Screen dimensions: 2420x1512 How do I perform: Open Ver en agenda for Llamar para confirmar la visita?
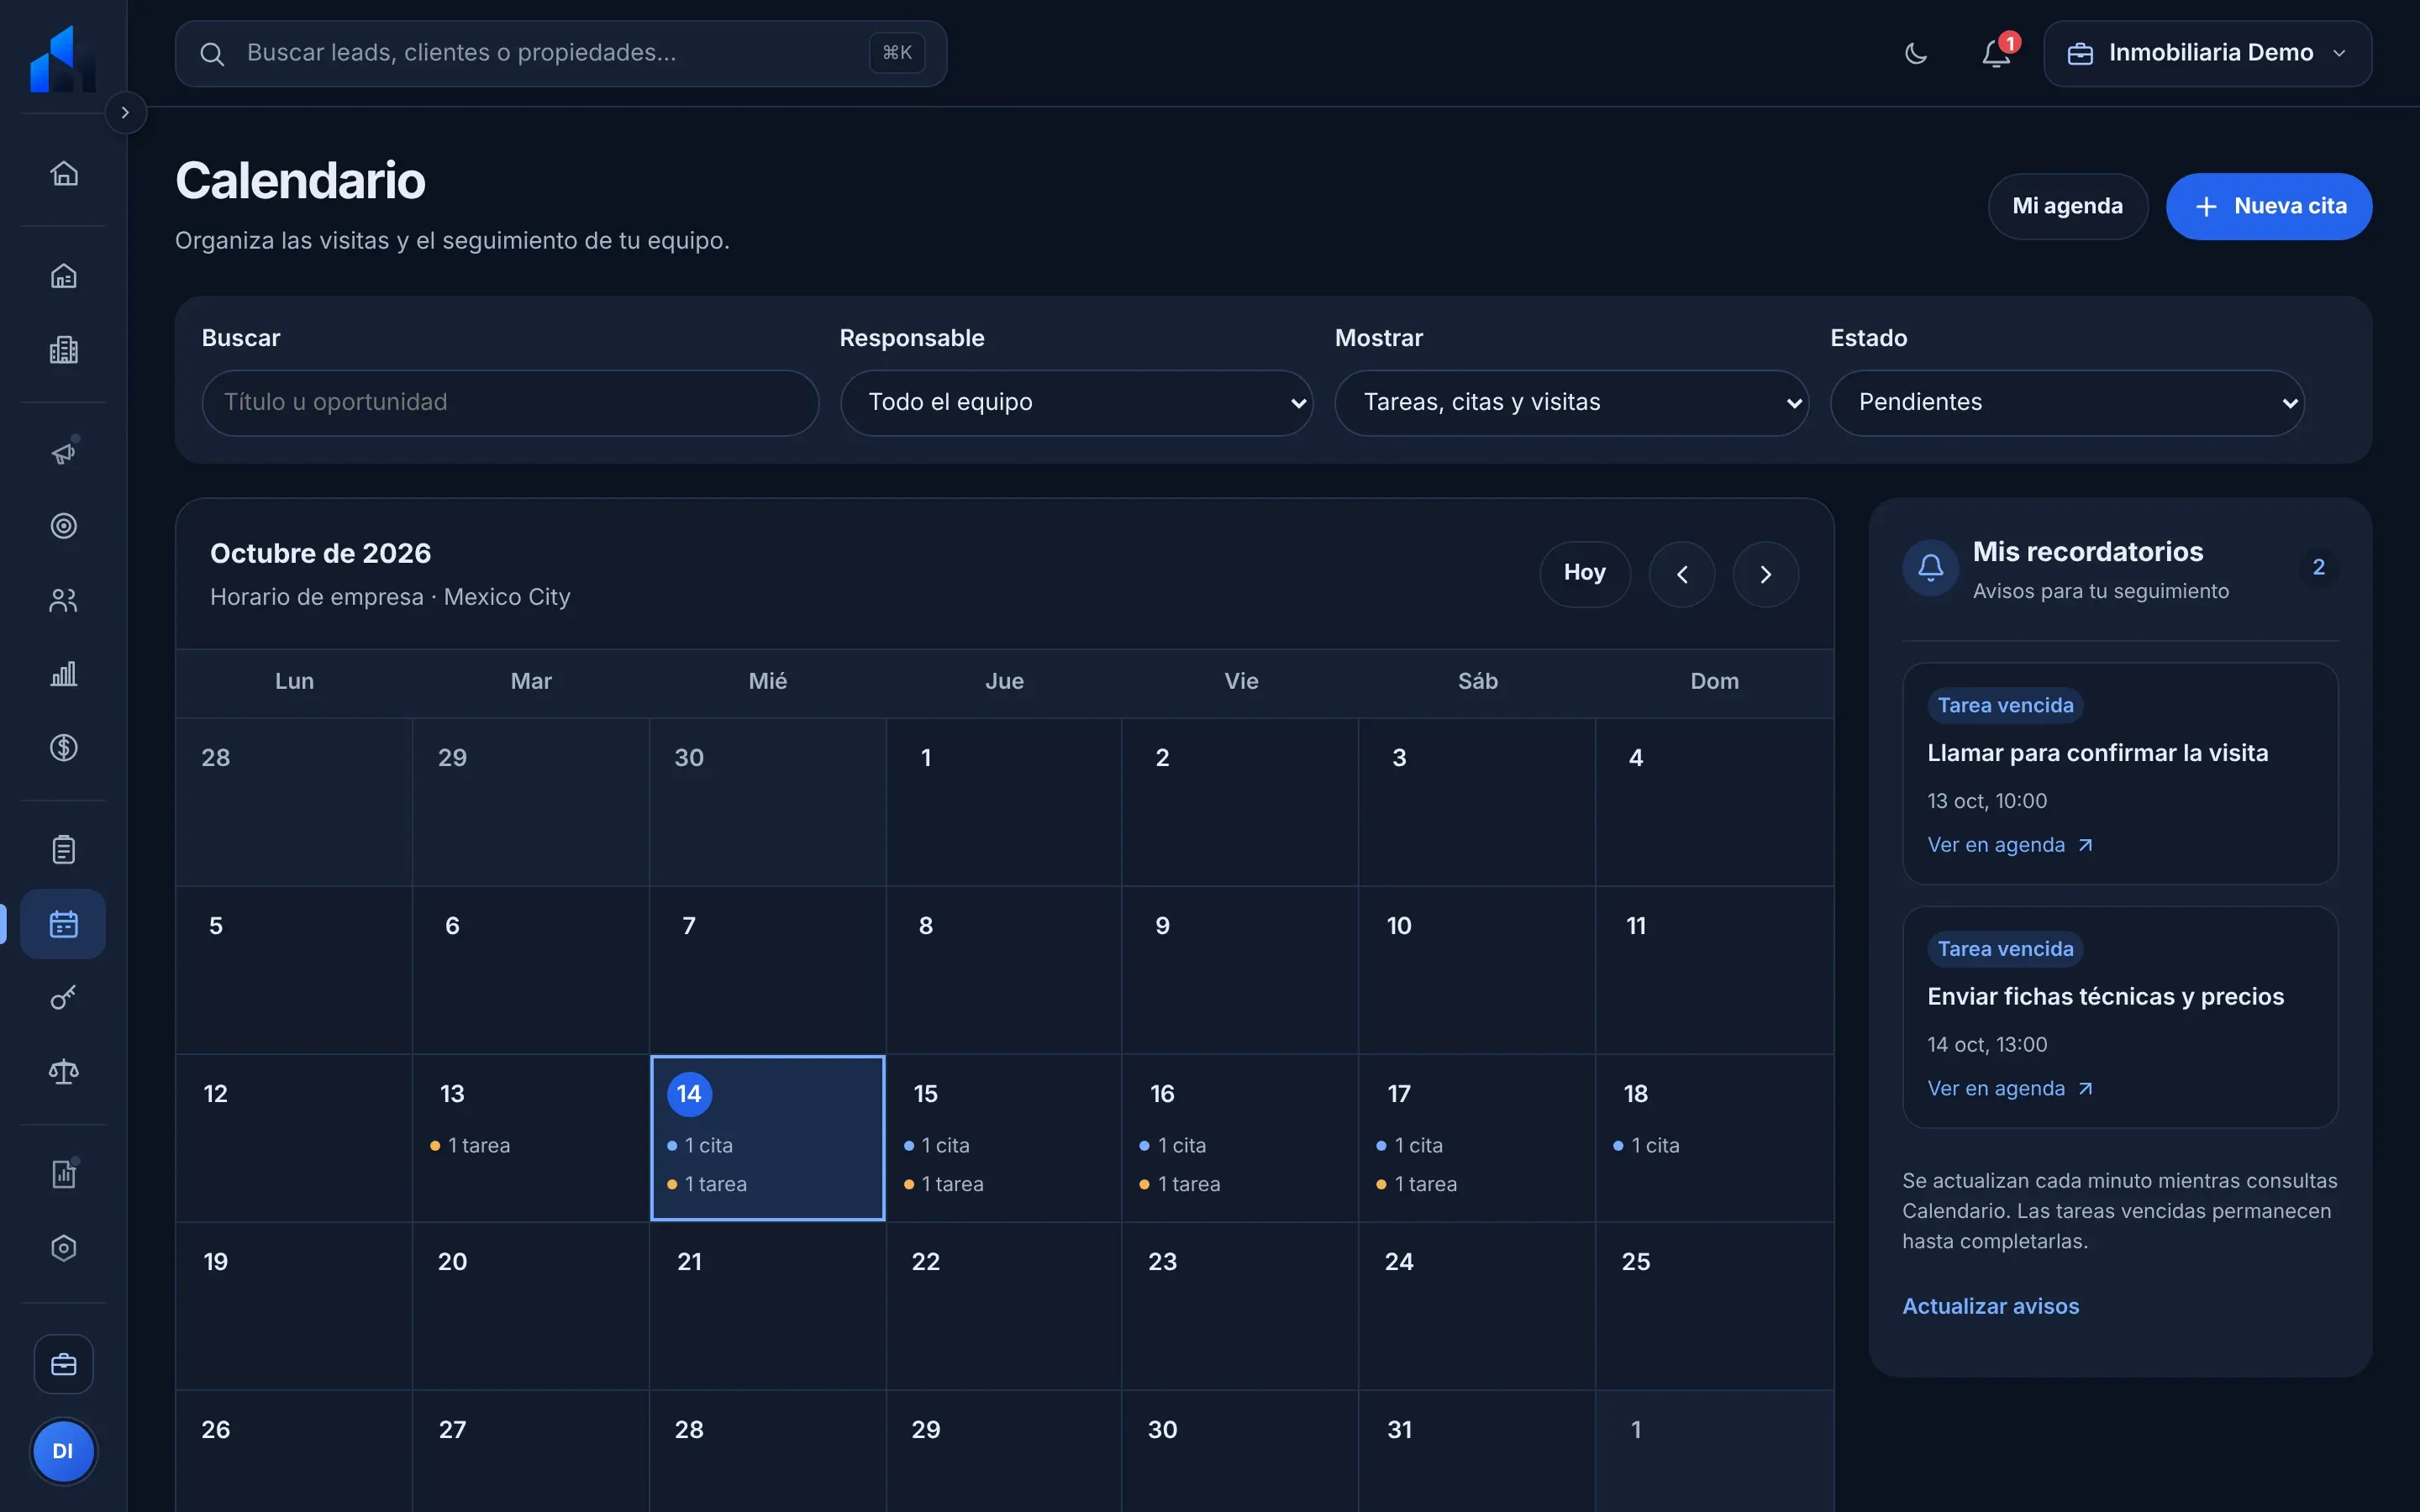point(2010,845)
